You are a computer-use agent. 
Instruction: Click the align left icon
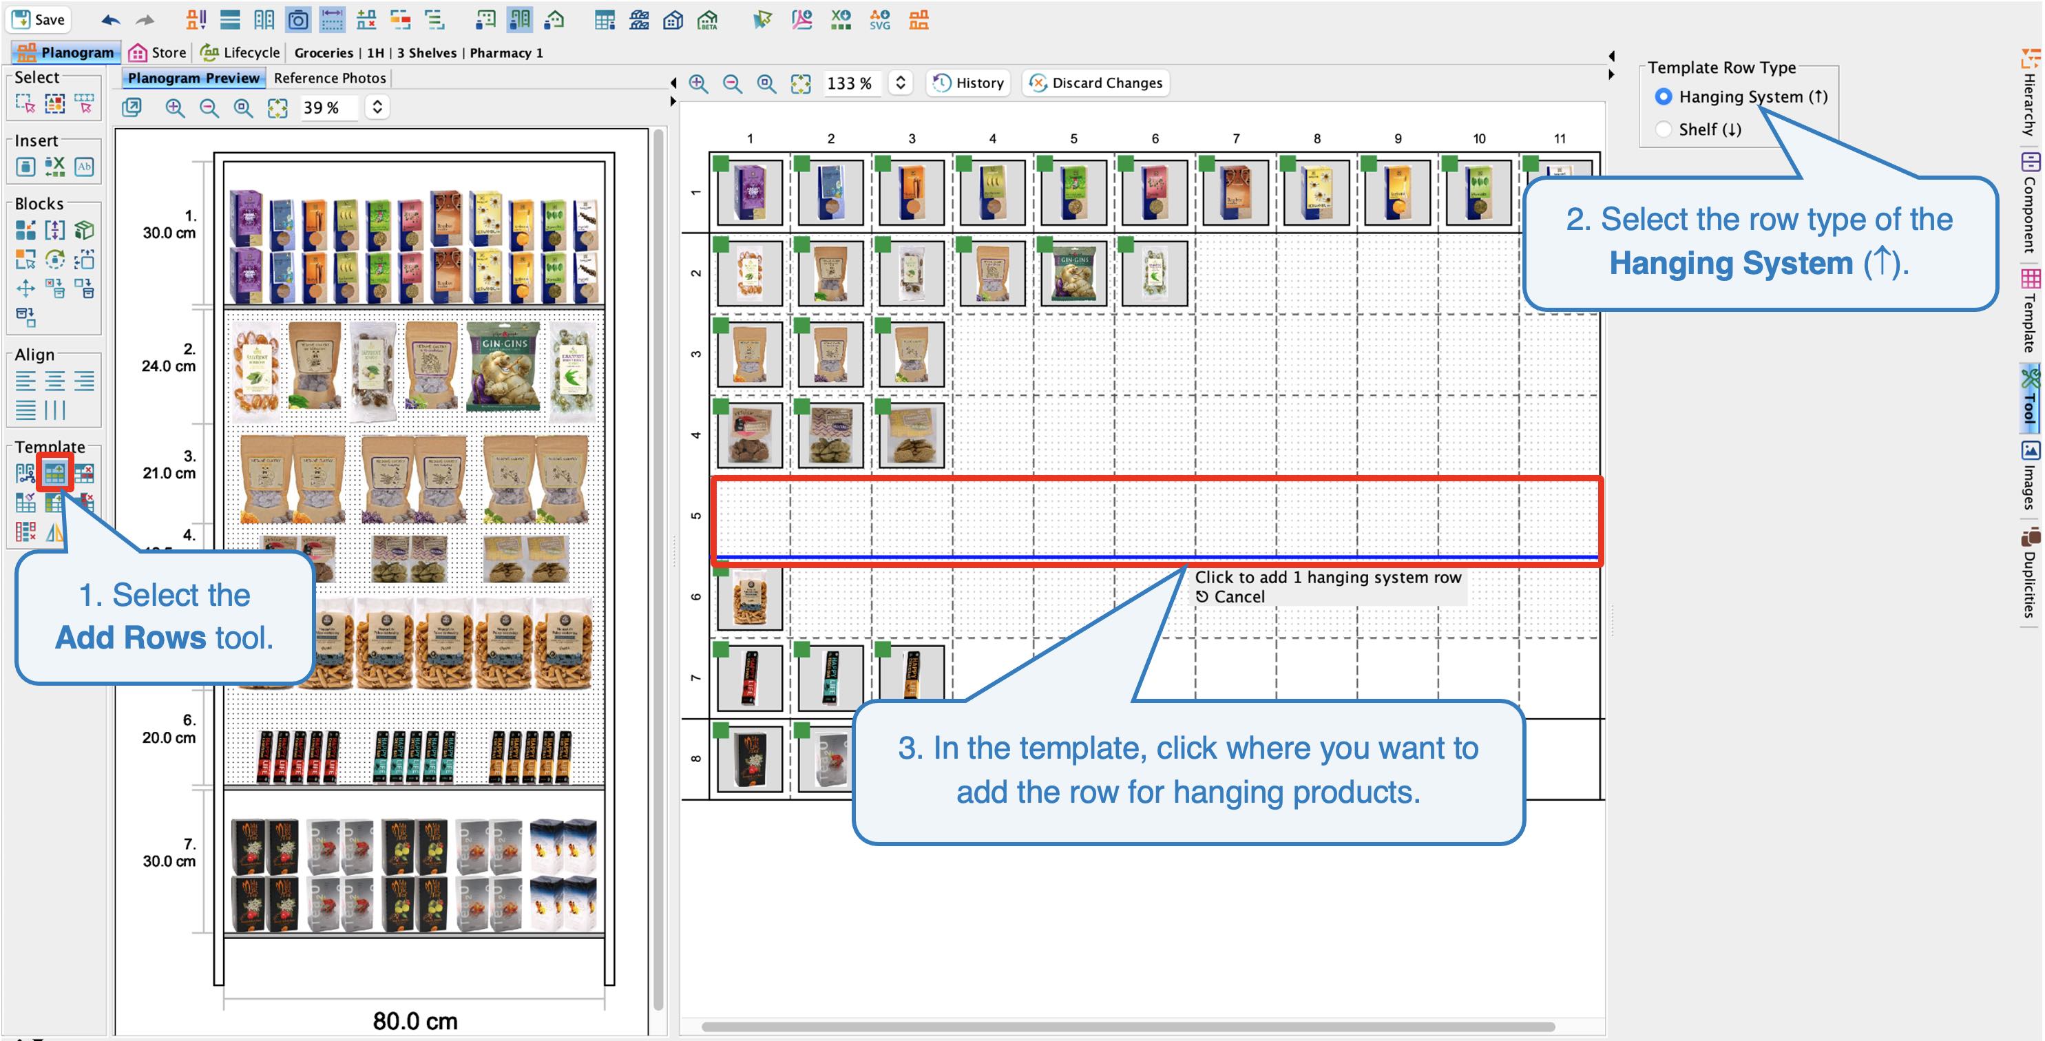(25, 381)
